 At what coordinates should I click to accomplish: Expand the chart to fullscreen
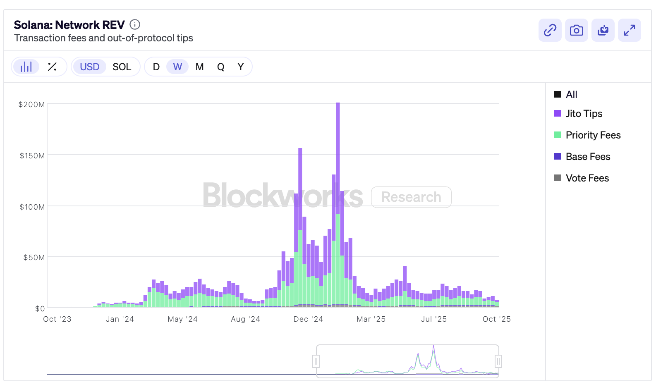629,30
